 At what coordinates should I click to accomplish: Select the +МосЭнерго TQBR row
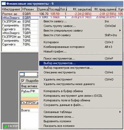click(20, 33)
